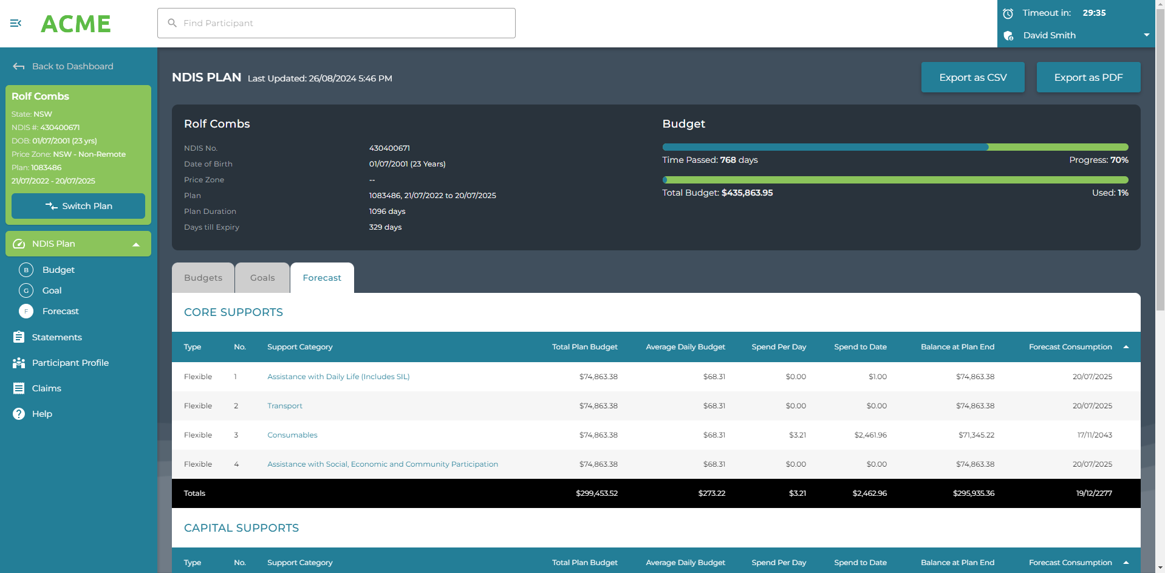This screenshot has height=573, width=1165.
Task: Click the Help question mark icon
Action: tap(19, 414)
